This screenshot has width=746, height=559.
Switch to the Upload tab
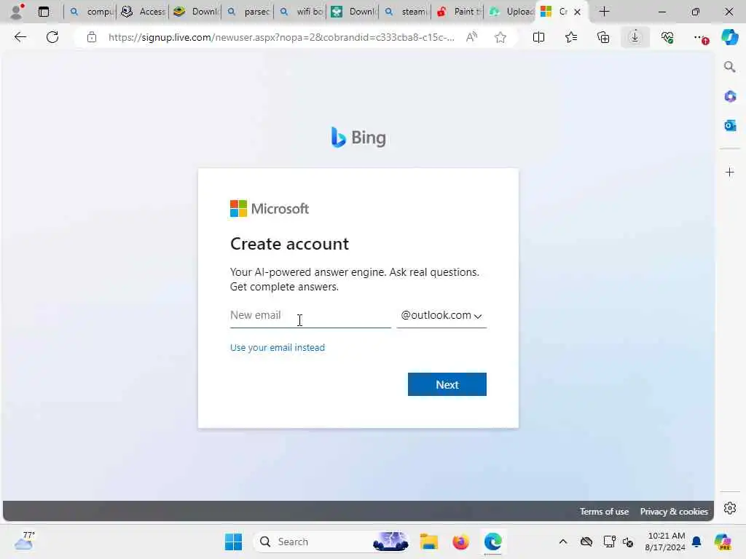(510, 12)
